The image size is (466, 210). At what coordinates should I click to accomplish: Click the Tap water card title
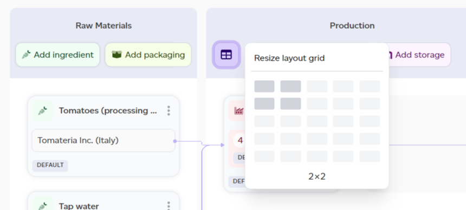[x=79, y=206]
